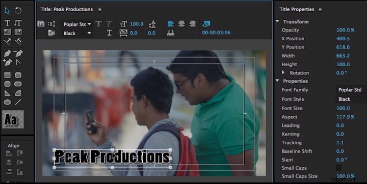The image size is (367, 184).
Task: Set text alignment to left
Action: pos(171,23)
